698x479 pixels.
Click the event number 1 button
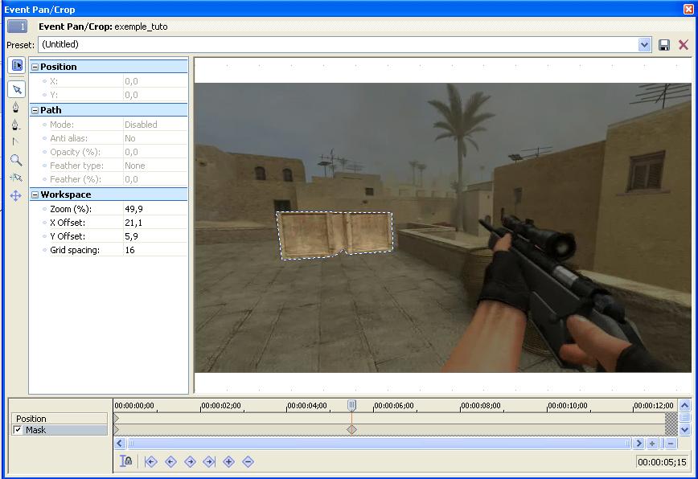point(18,27)
